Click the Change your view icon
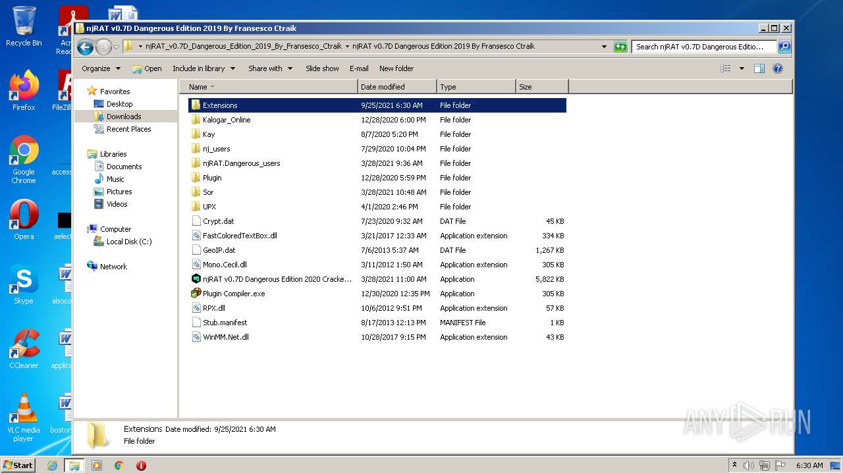 point(726,68)
